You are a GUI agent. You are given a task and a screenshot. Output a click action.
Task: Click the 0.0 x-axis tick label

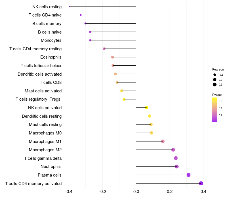tap(136, 192)
